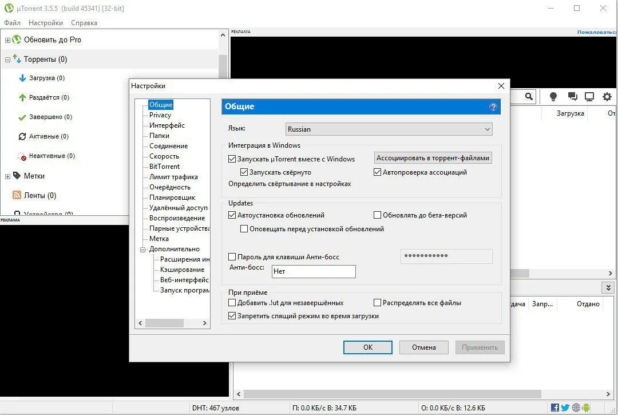The image size is (618, 415).
Task: Click the arrows icon beside Торренты
Action: (x=17, y=59)
